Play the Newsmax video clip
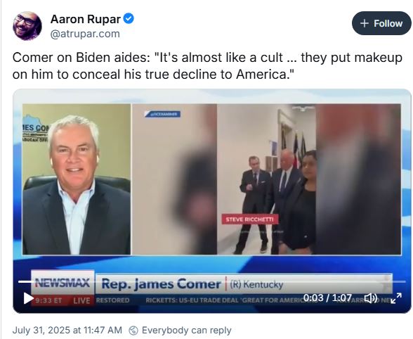Screen dimensions: 413x339 [x=28, y=298]
